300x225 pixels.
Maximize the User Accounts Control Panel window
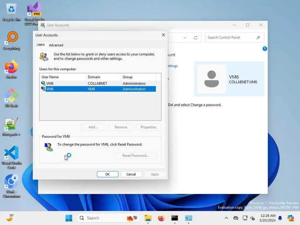click(x=248, y=25)
